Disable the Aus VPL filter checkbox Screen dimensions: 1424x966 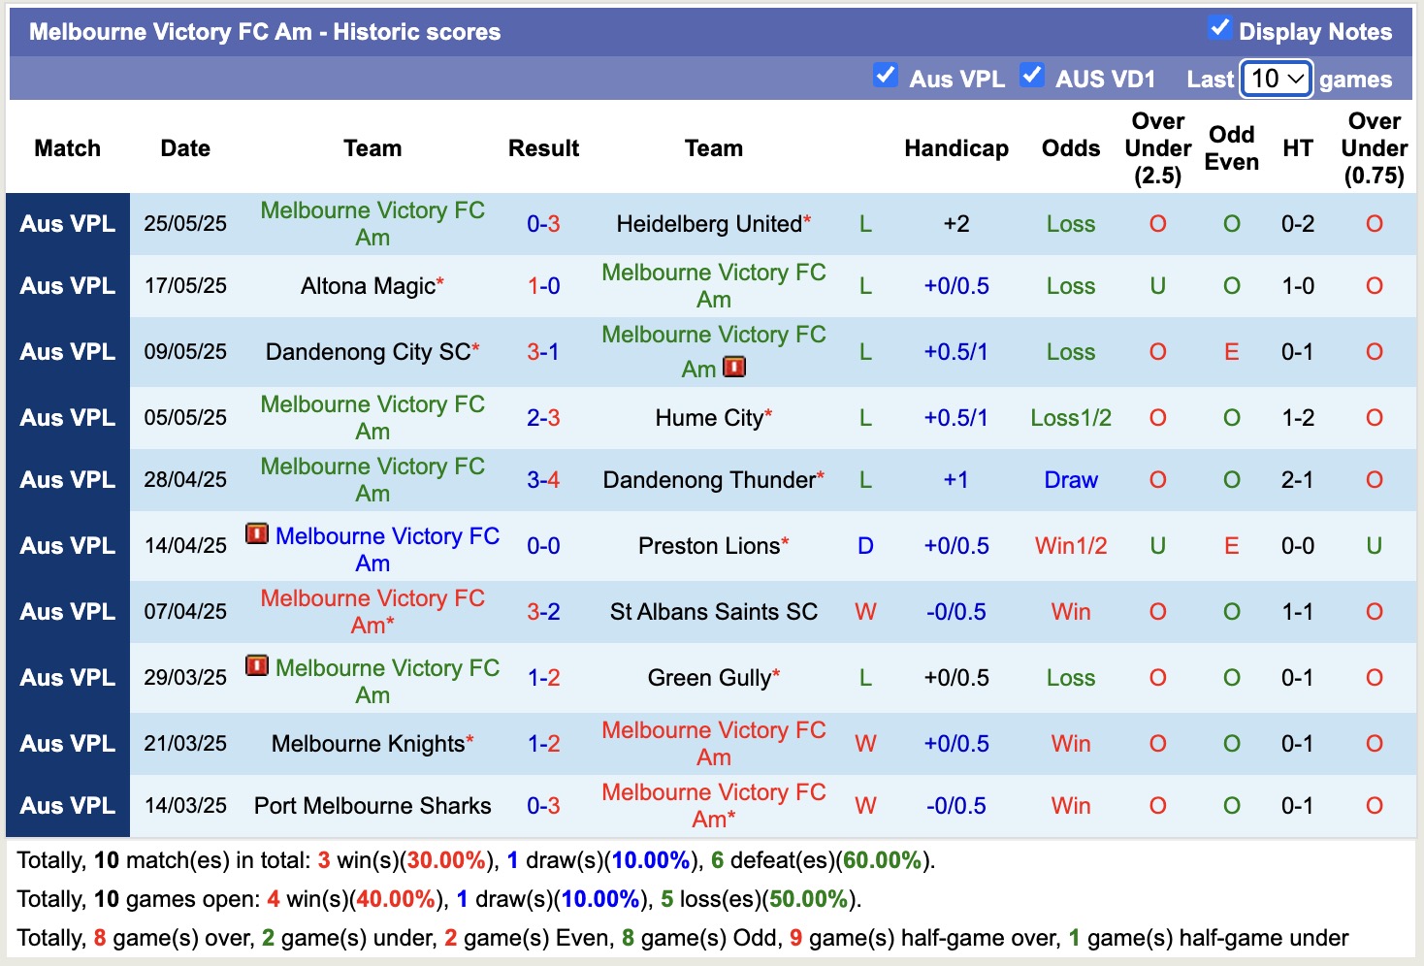point(886,75)
